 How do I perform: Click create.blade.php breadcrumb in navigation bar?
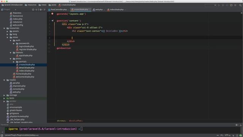67,5
